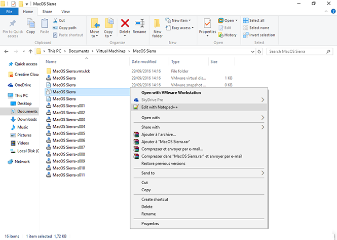Click the Refresh button in address bar
This screenshot has width=337, height=240.
259,51
